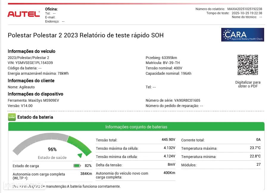The image size is (271, 193).
Task: Click the customer name Agileauto
Action: (27, 87)
